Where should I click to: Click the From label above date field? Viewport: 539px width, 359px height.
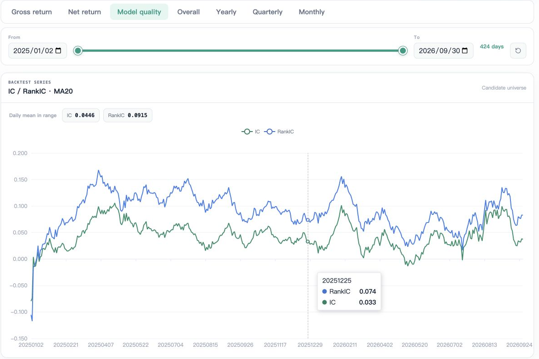[14, 37]
